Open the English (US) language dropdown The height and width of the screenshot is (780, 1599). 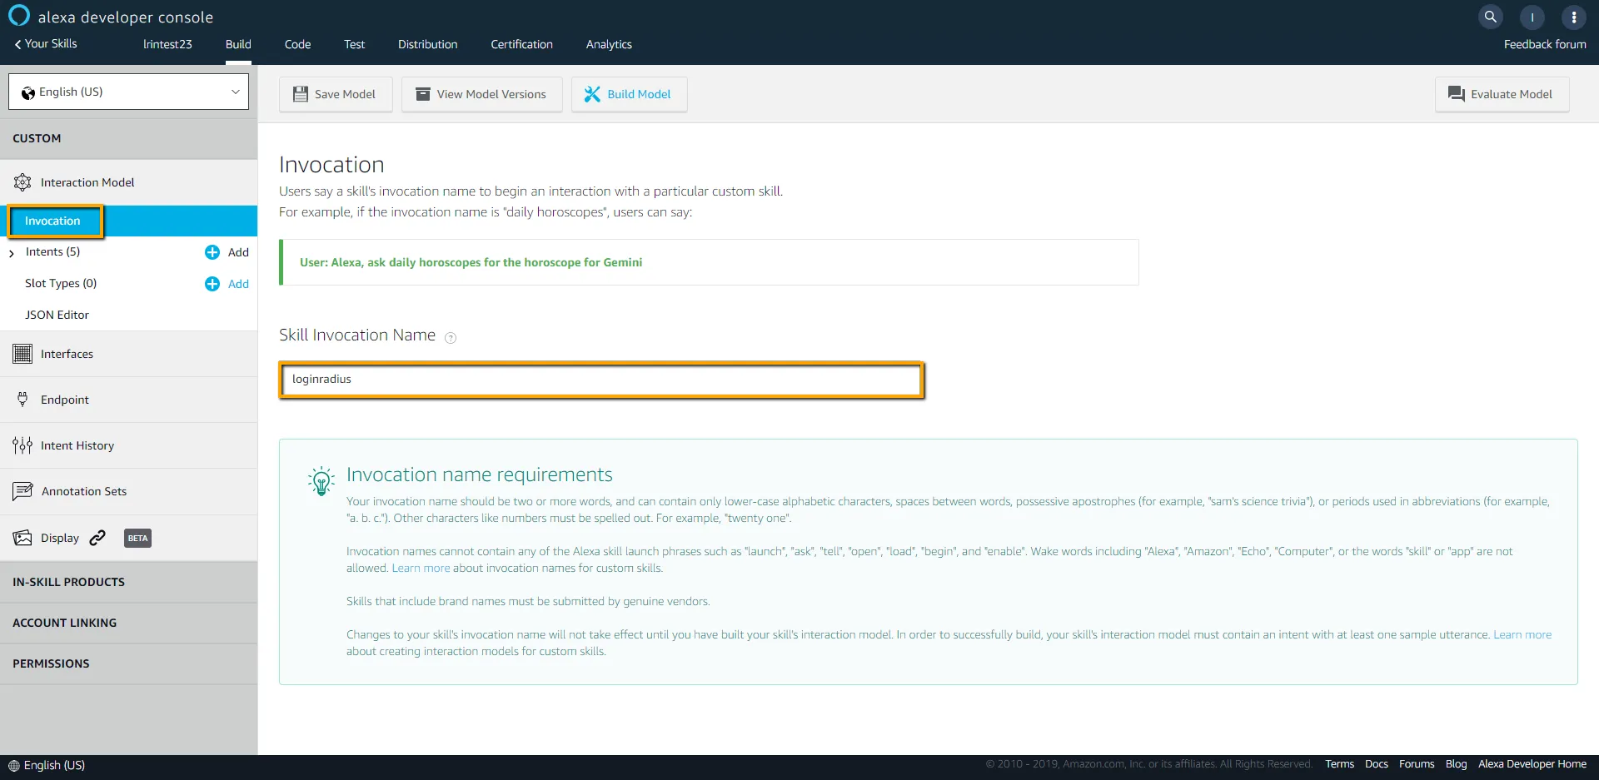129,92
